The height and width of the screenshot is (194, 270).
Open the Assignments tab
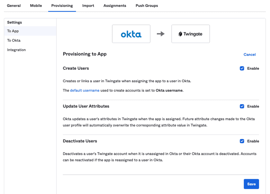pyautogui.click(x=115, y=6)
